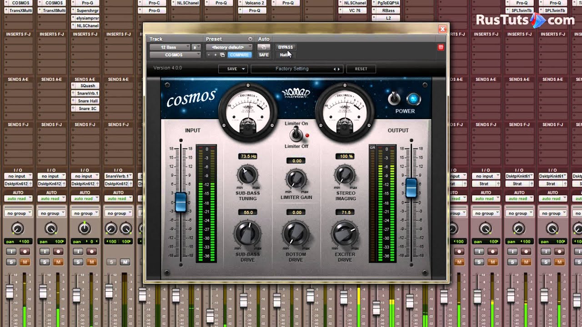Flip the Limiter On/Off switch
This screenshot has width=582, height=327.
(x=296, y=134)
